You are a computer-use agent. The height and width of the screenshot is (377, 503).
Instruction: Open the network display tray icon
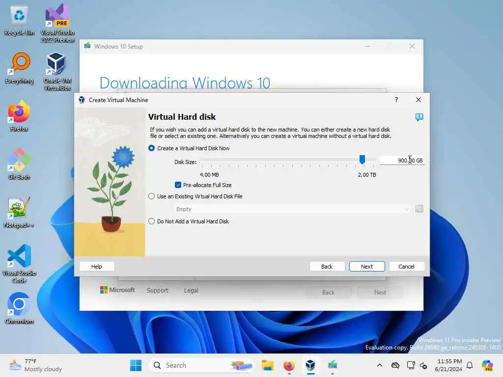[x=411, y=365]
